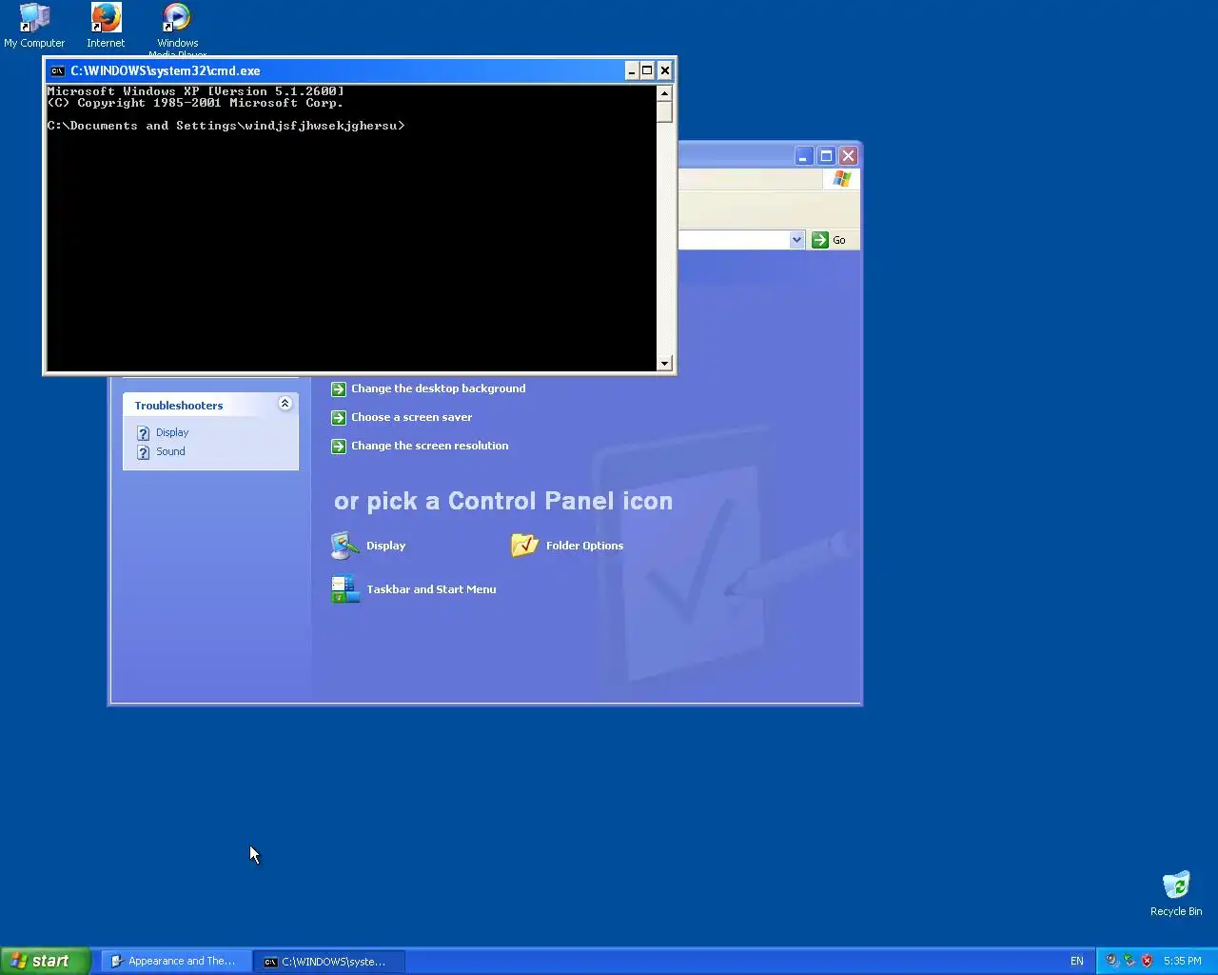Minimize the Appearance and Themes window

tap(804, 156)
